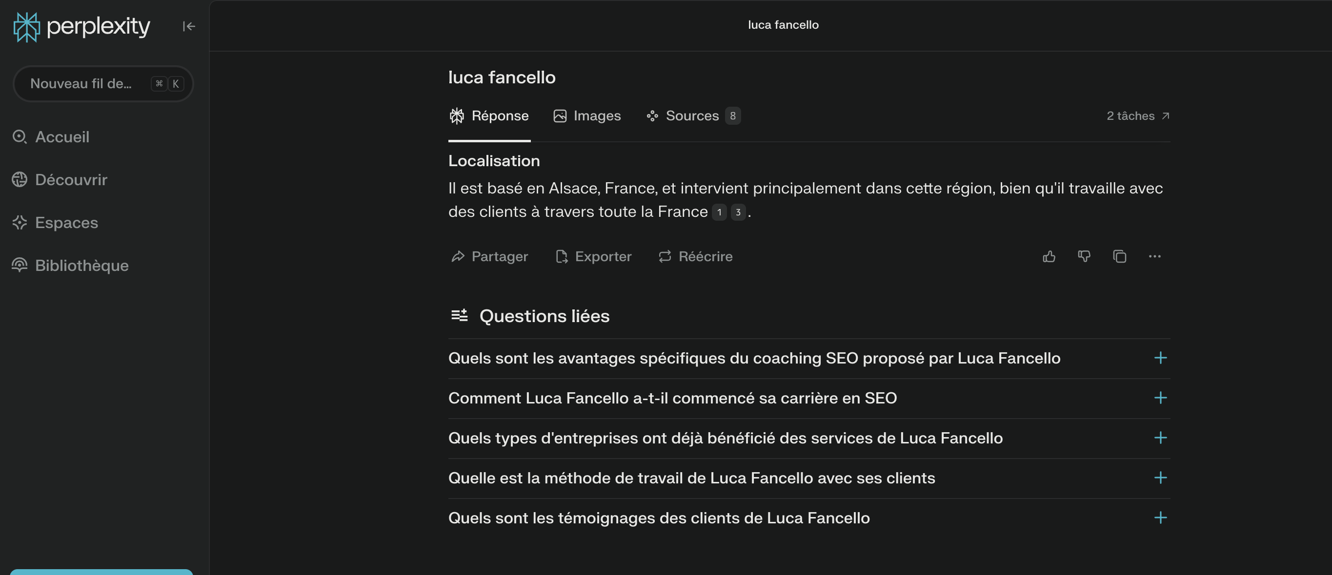Click the Réécrire loop icon
The image size is (1332, 575).
coord(665,257)
